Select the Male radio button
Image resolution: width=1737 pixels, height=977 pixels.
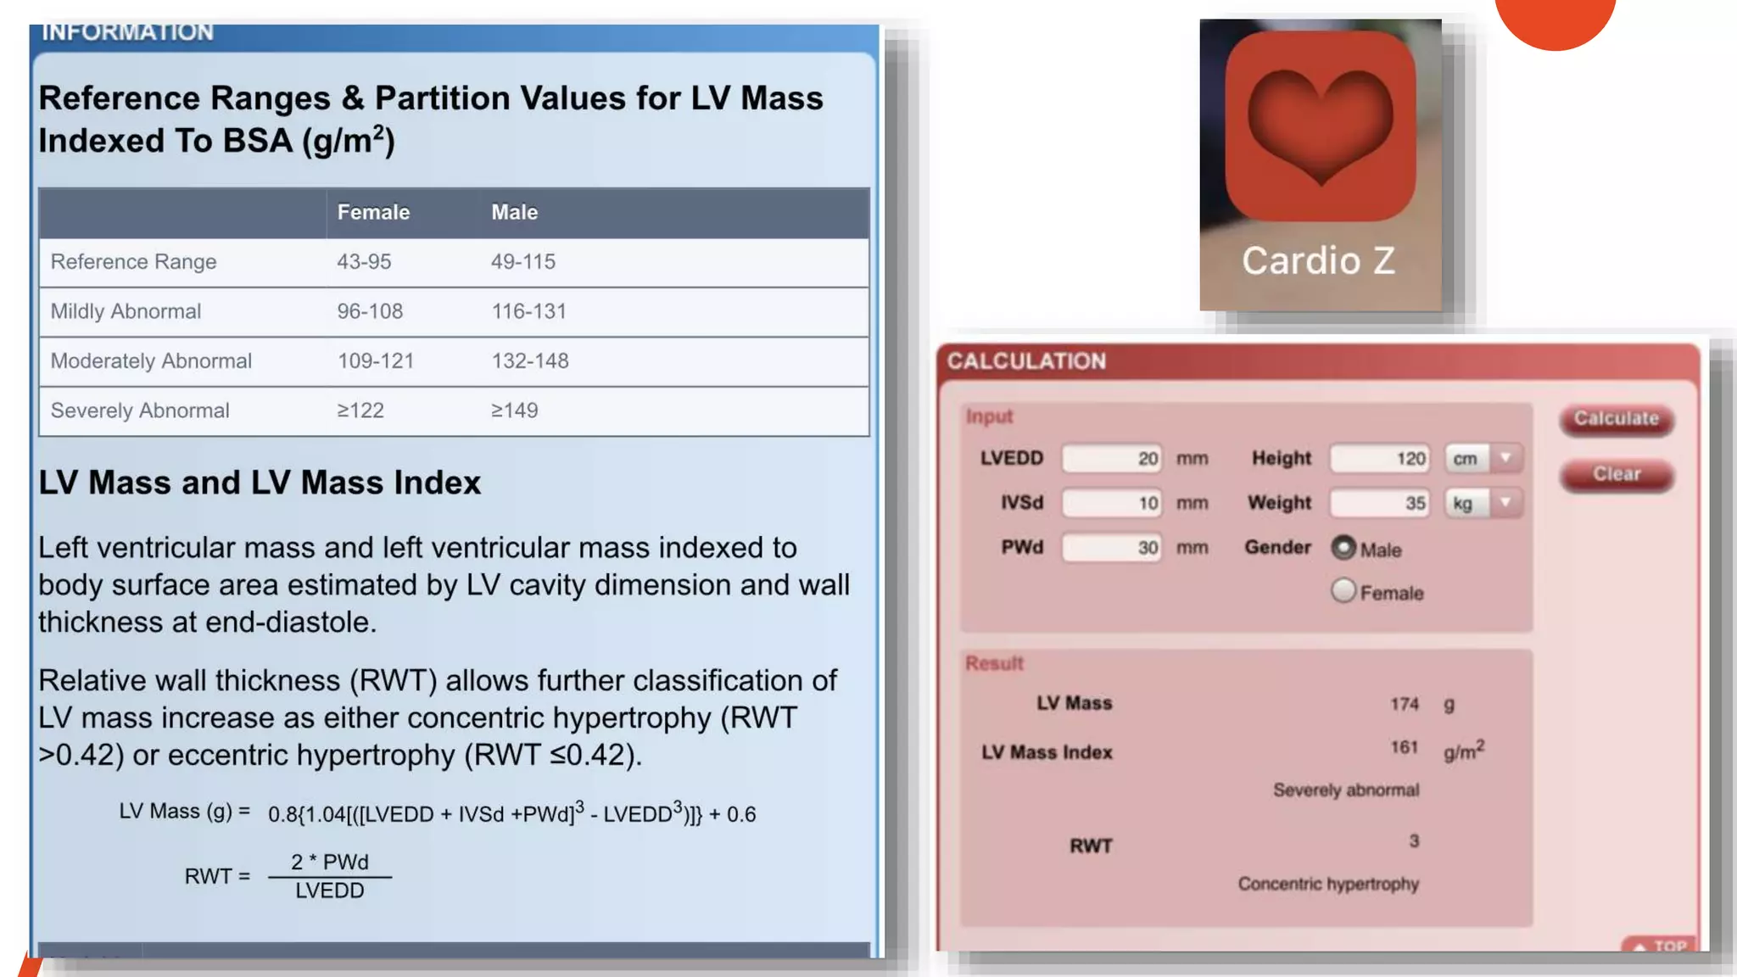(1343, 548)
